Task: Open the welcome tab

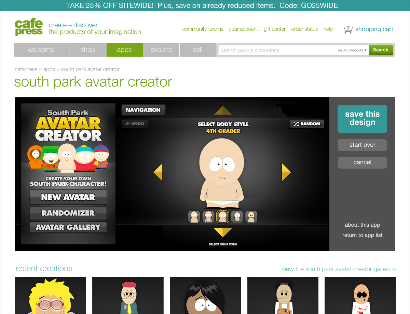Action: click(41, 50)
